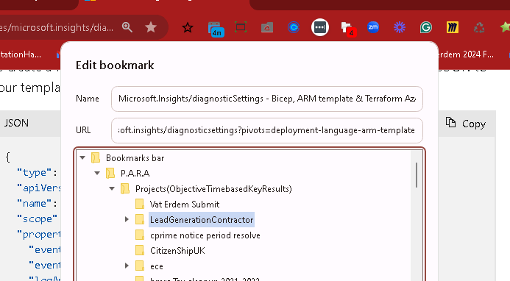The width and height of the screenshot is (510, 281).
Task: Select the Bookmarks bar root label
Action: point(135,158)
